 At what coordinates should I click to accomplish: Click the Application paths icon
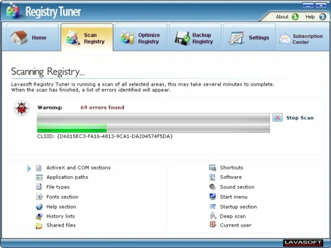39,177
